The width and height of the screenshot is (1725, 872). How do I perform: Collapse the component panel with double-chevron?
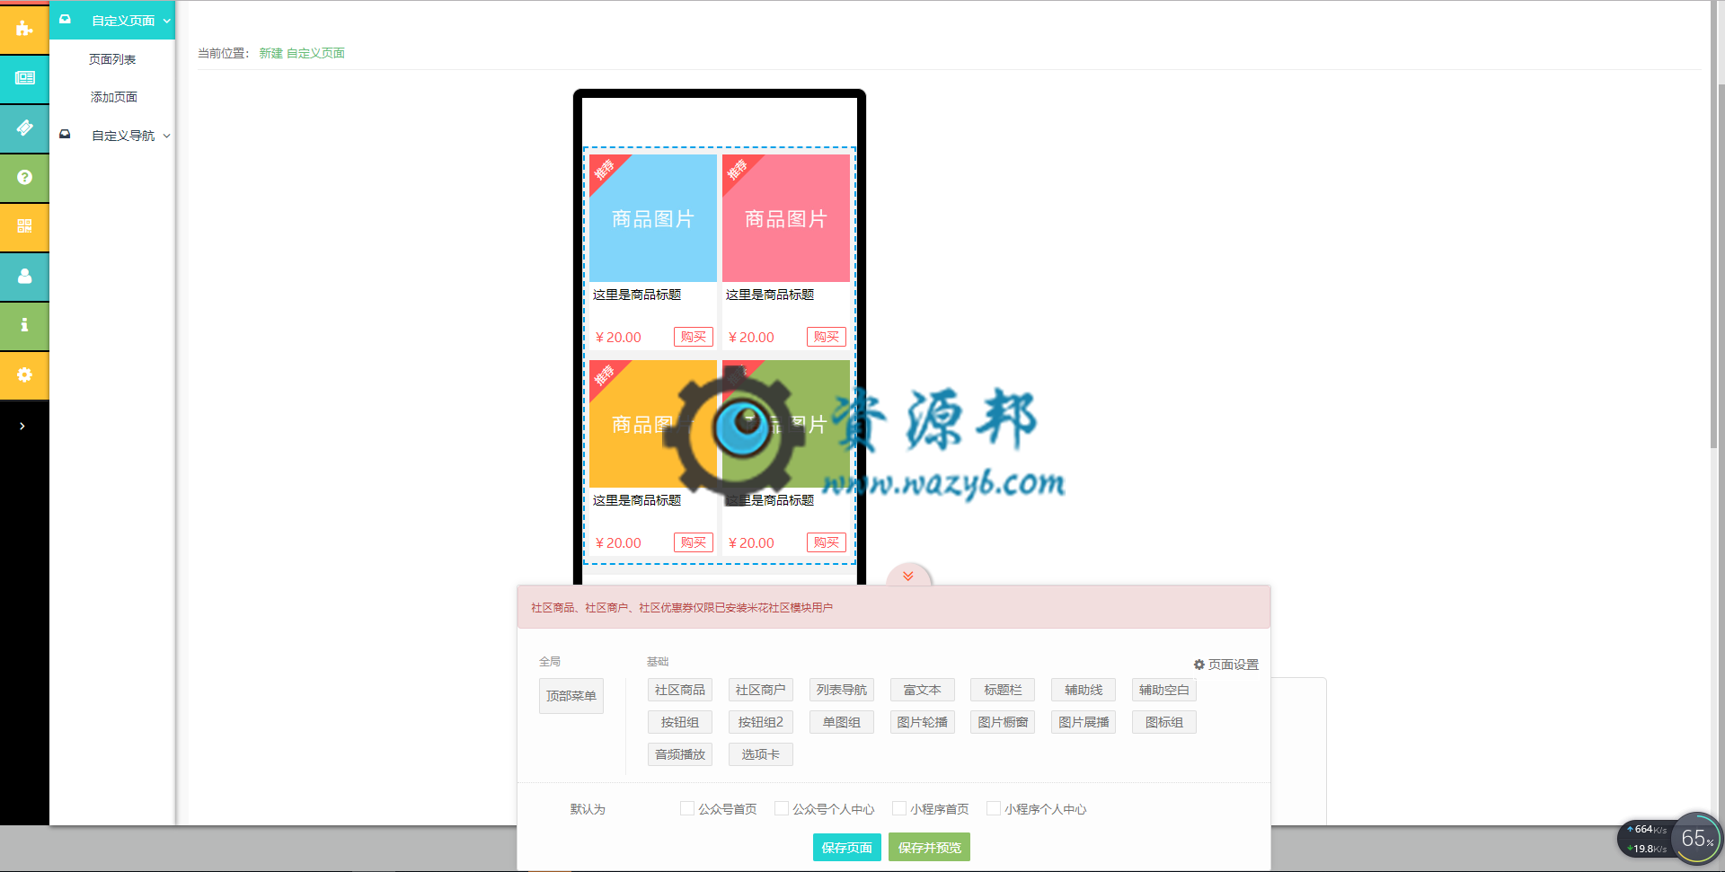(x=908, y=576)
